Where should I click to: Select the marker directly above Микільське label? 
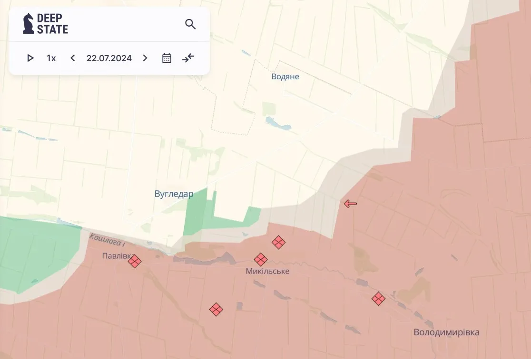click(x=261, y=259)
